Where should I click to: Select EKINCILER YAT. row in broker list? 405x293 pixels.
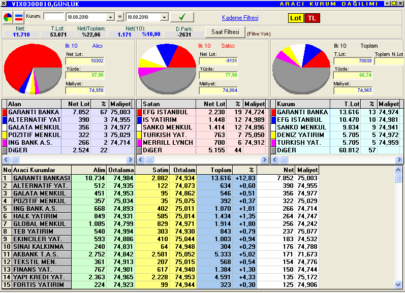click(160, 239)
